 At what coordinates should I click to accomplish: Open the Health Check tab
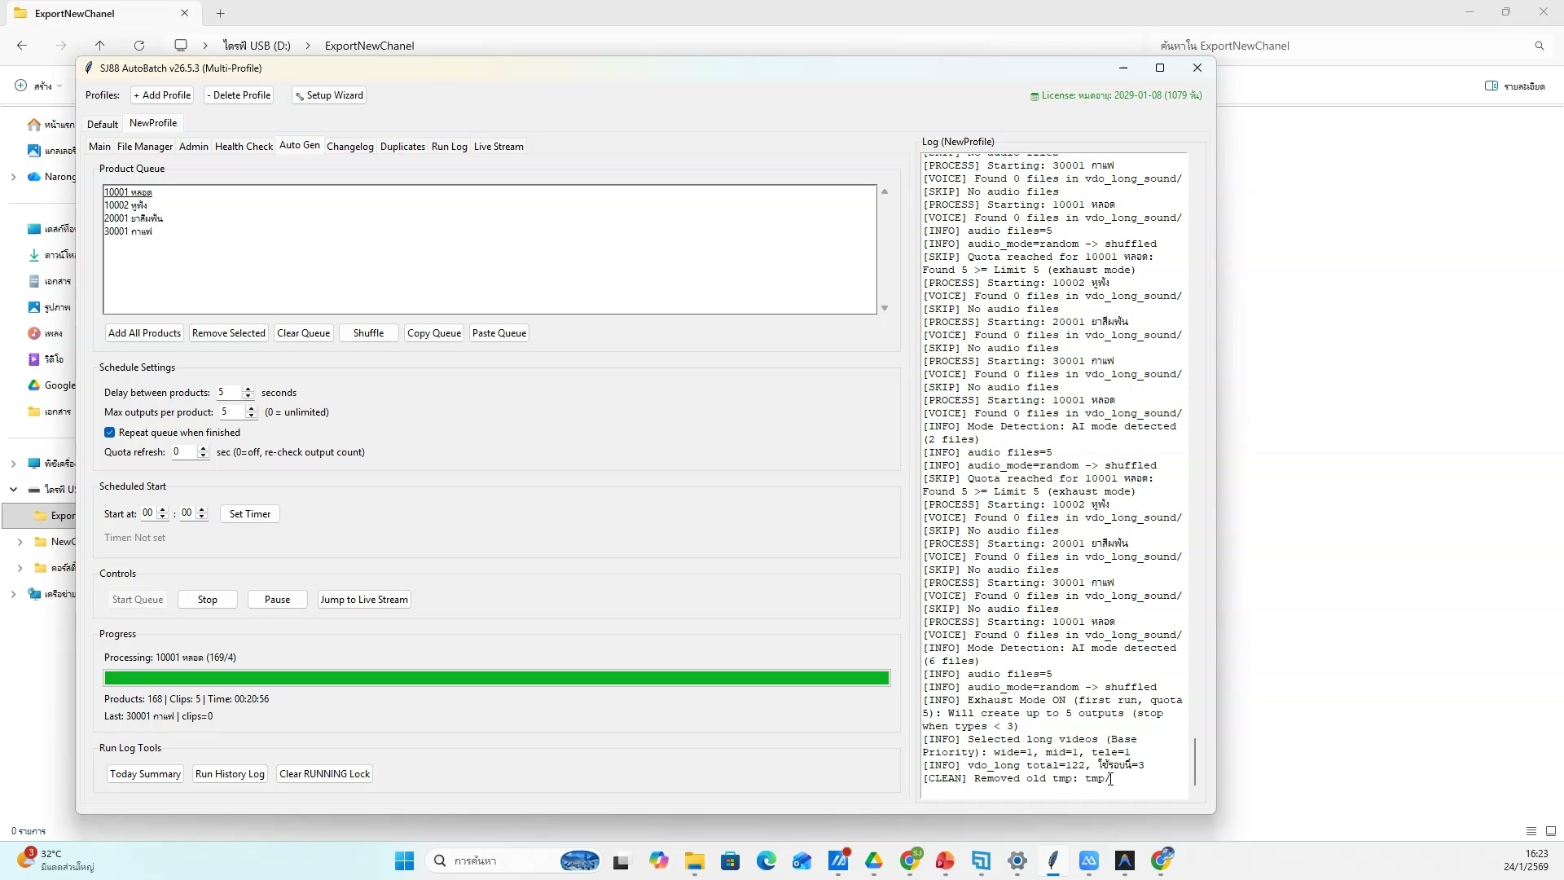[x=244, y=147]
